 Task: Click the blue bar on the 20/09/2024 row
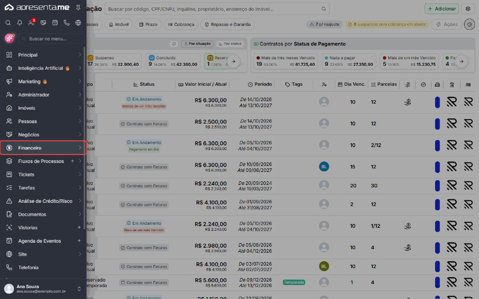click(x=437, y=185)
